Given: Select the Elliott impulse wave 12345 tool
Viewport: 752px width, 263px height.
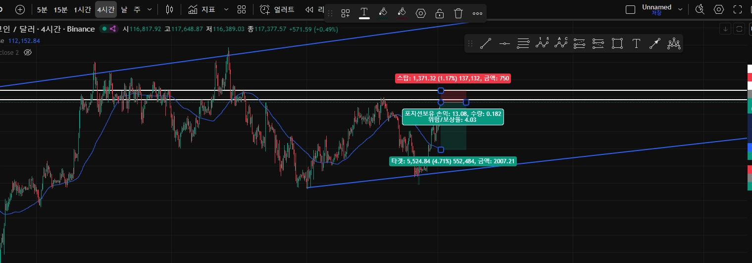Looking at the screenshot, I should pyautogui.click(x=542, y=43).
